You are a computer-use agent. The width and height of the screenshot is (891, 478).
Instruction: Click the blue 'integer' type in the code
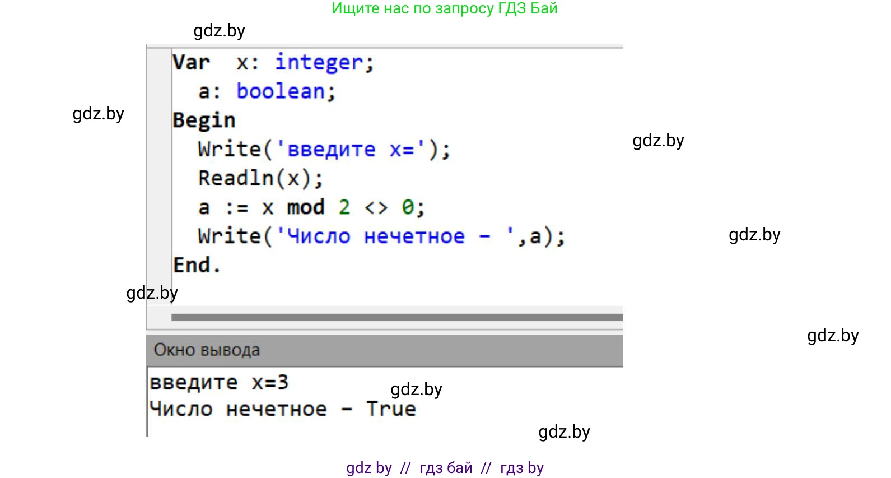coord(319,62)
